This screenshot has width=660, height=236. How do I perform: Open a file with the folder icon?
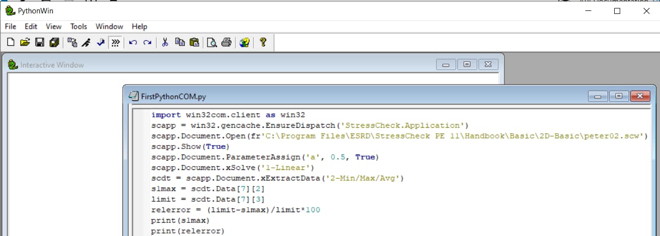[25, 43]
